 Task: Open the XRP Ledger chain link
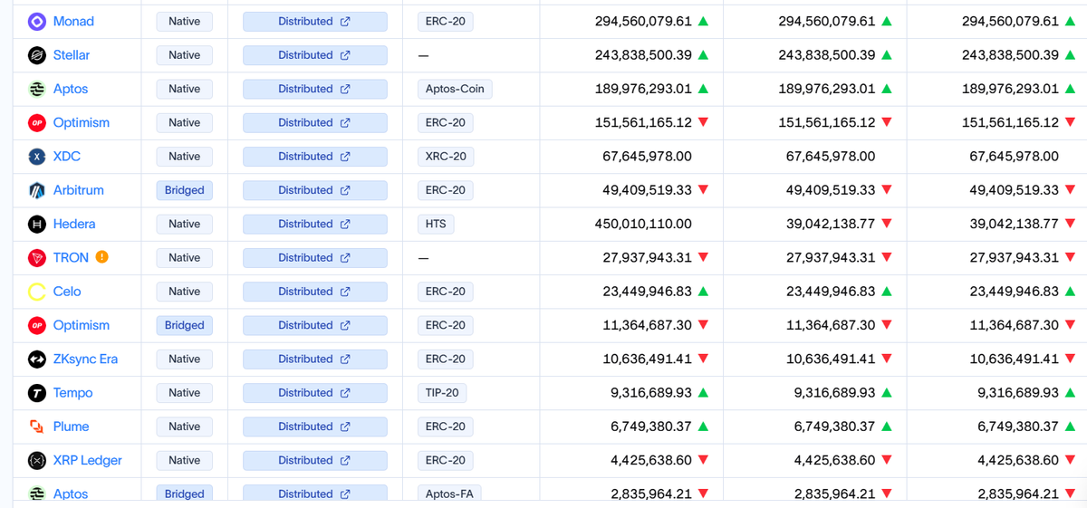point(88,460)
